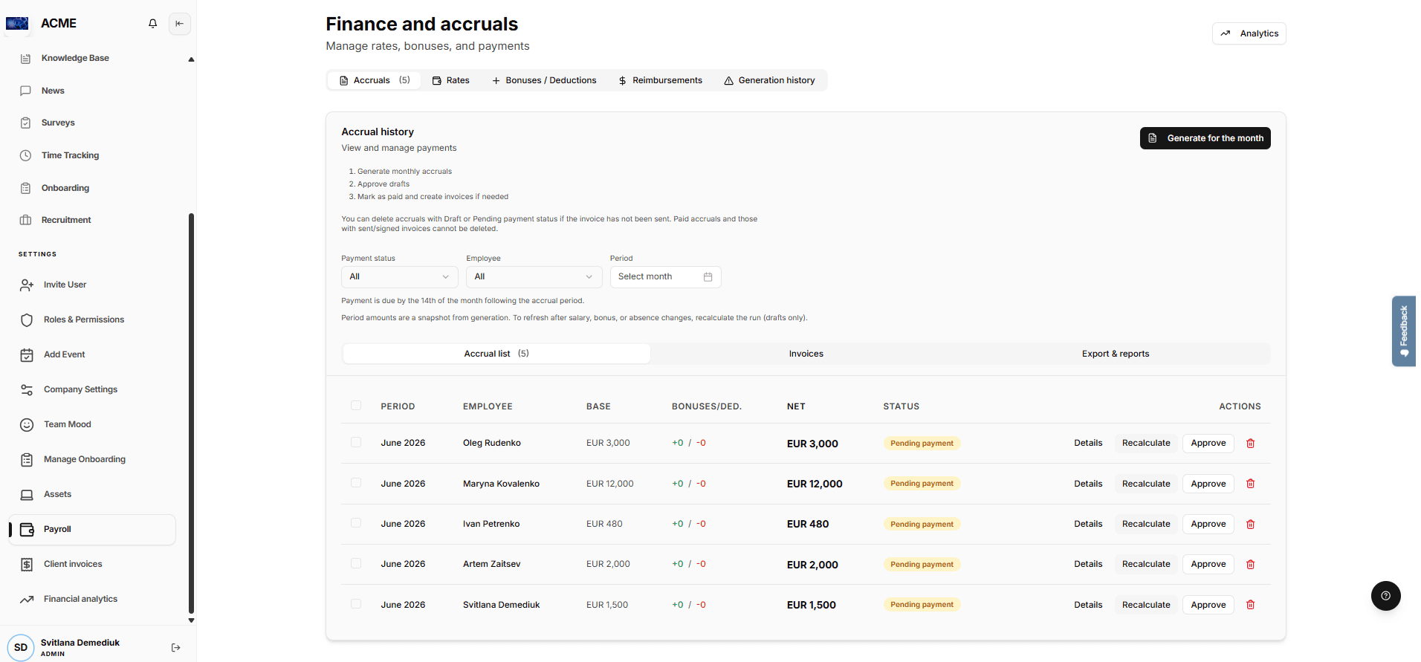
Task: Click the Knowledge Base sidebar icon
Action: [x=25, y=58]
